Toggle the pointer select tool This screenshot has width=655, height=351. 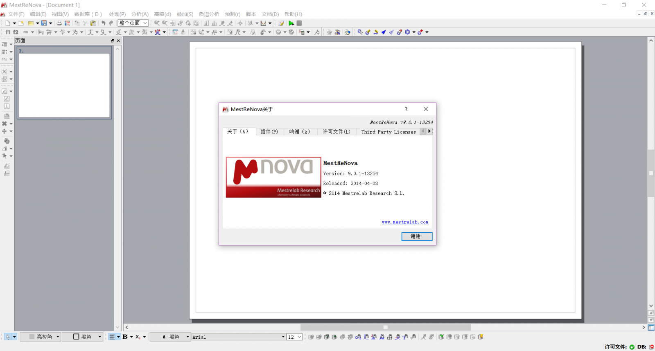tap(8, 337)
